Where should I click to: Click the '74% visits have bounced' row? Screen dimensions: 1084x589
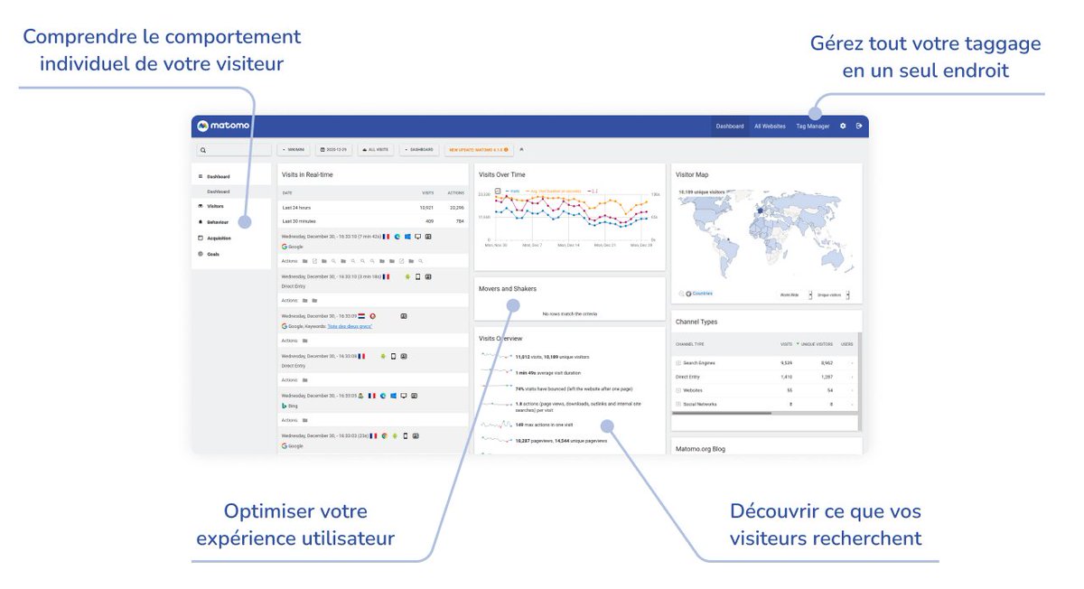click(x=555, y=388)
